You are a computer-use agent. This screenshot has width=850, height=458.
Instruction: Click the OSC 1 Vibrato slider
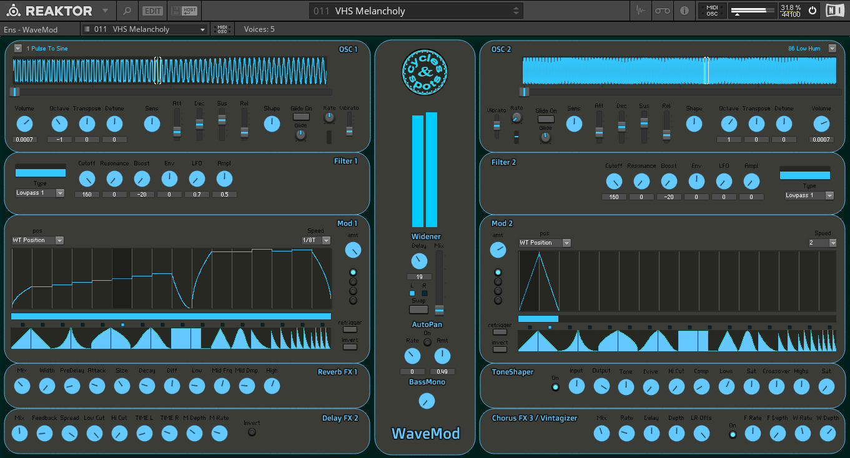click(x=349, y=125)
